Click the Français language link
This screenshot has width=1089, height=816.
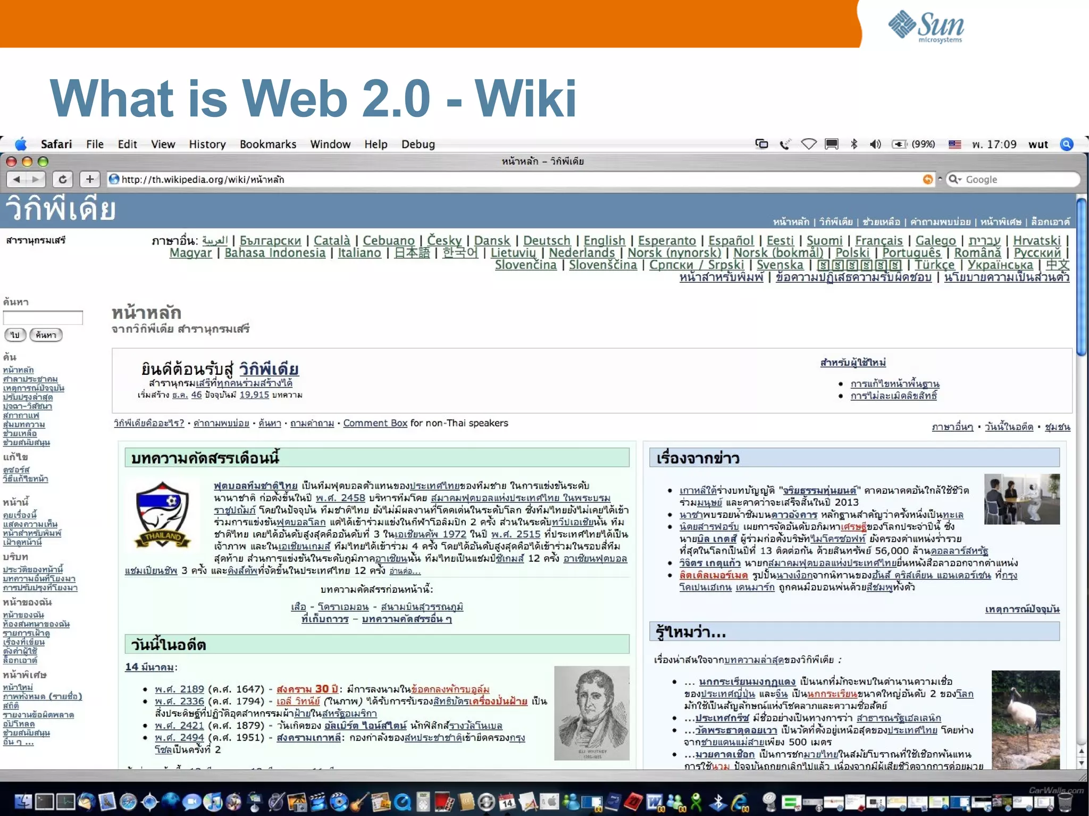pos(879,241)
